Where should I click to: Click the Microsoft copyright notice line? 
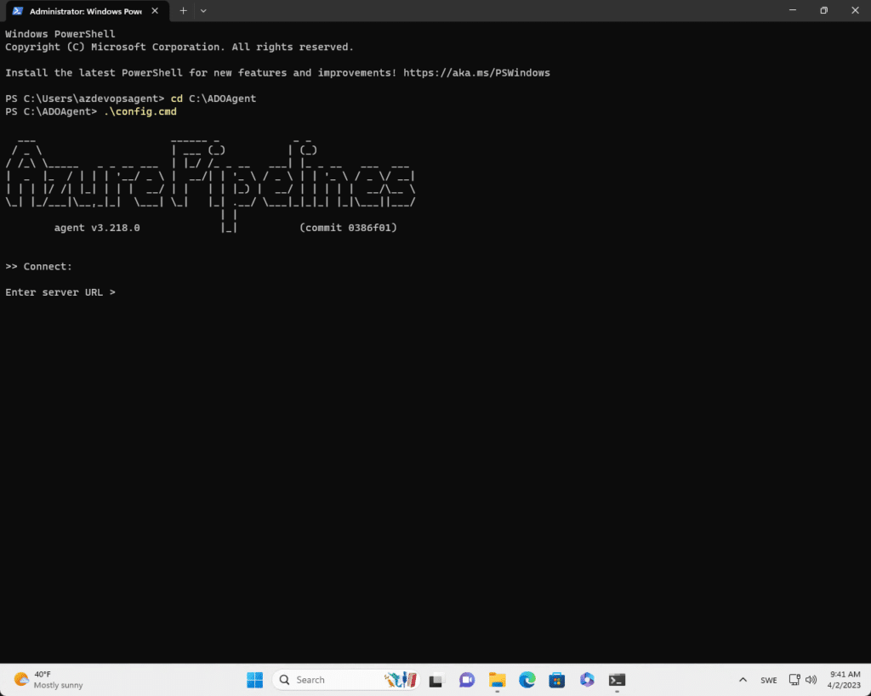coord(179,48)
